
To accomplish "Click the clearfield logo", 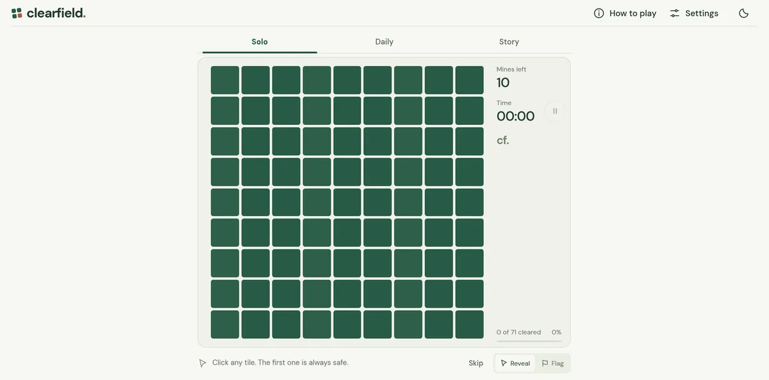I will tap(49, 13).
